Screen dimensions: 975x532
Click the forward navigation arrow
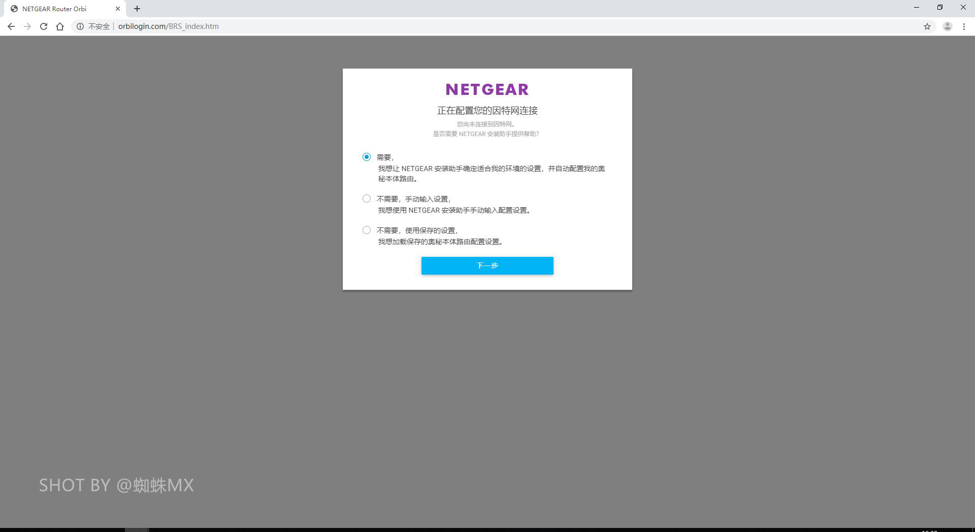click(27, 26)
